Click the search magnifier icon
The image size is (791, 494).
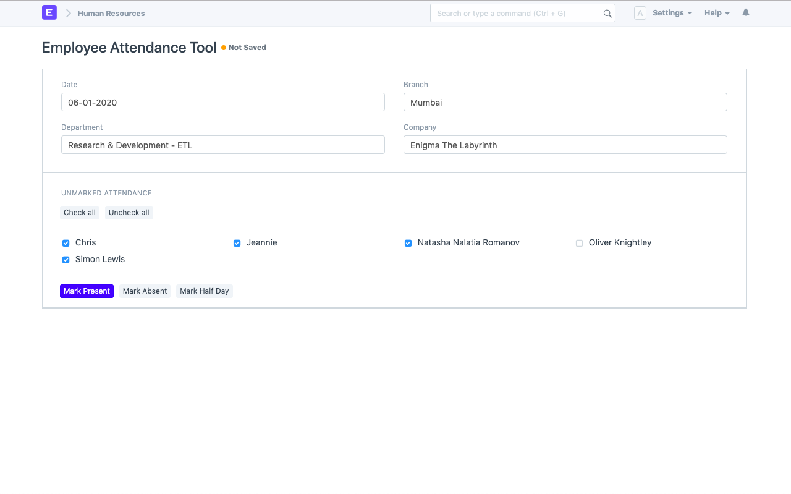pos(607,14)
